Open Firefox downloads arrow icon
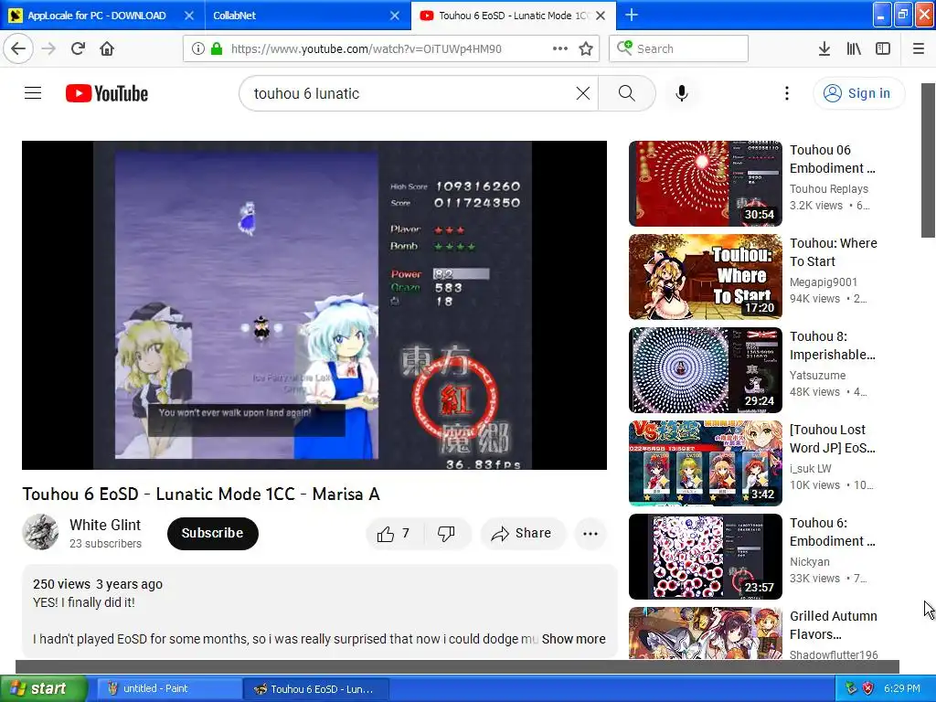 [x=824, y=48]
